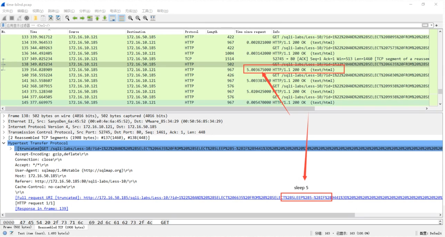Open display filter history dropdown
This screenshot has width=445, height=237.
point(431,25)
